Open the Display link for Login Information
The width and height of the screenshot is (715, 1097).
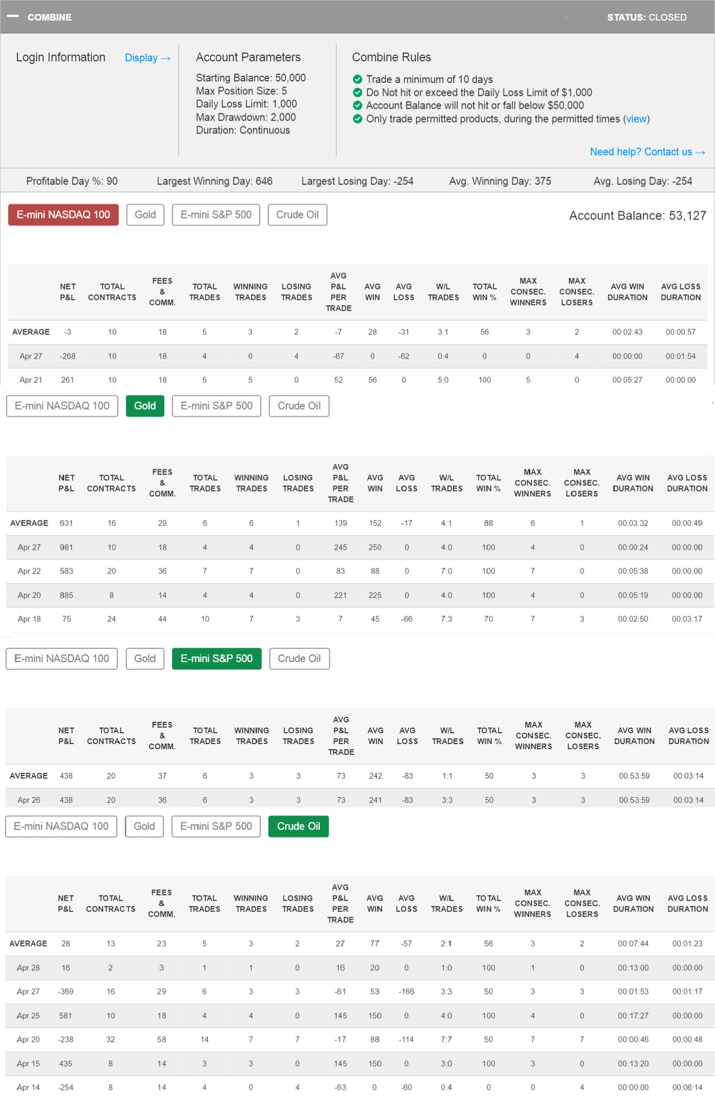[147, 58]
